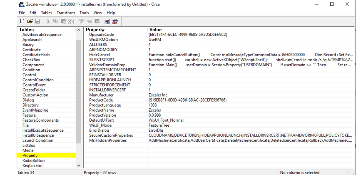Open the Tools menu
The height and width of the screenshot is (175, 356).
pyautogui.click(x=84, y=13)
